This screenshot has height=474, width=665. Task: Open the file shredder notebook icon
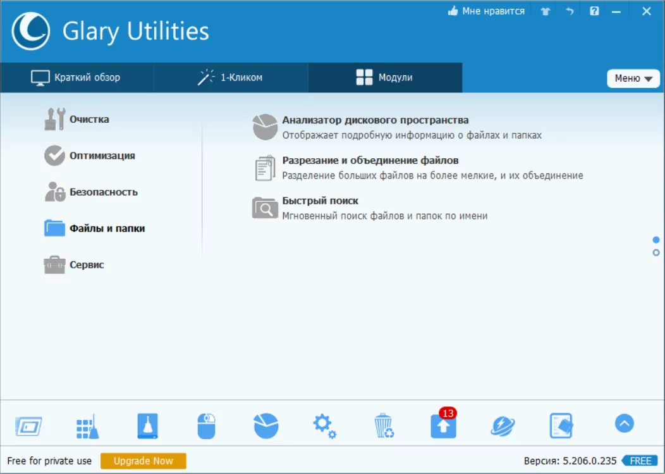pyautogui.click(x=561, y=425)
